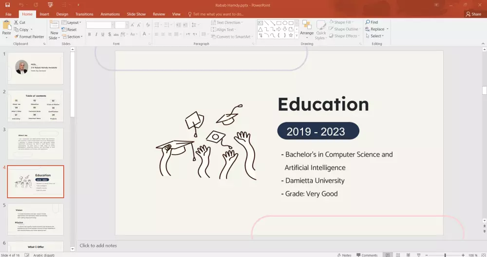Image resolution: width=487 pixels, height=257 pixels.
Task: Click zoom in plus button
Action: pyautogui.click(x=463, y=255)
